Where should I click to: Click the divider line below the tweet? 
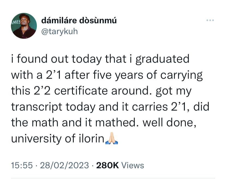coord(113,178)
